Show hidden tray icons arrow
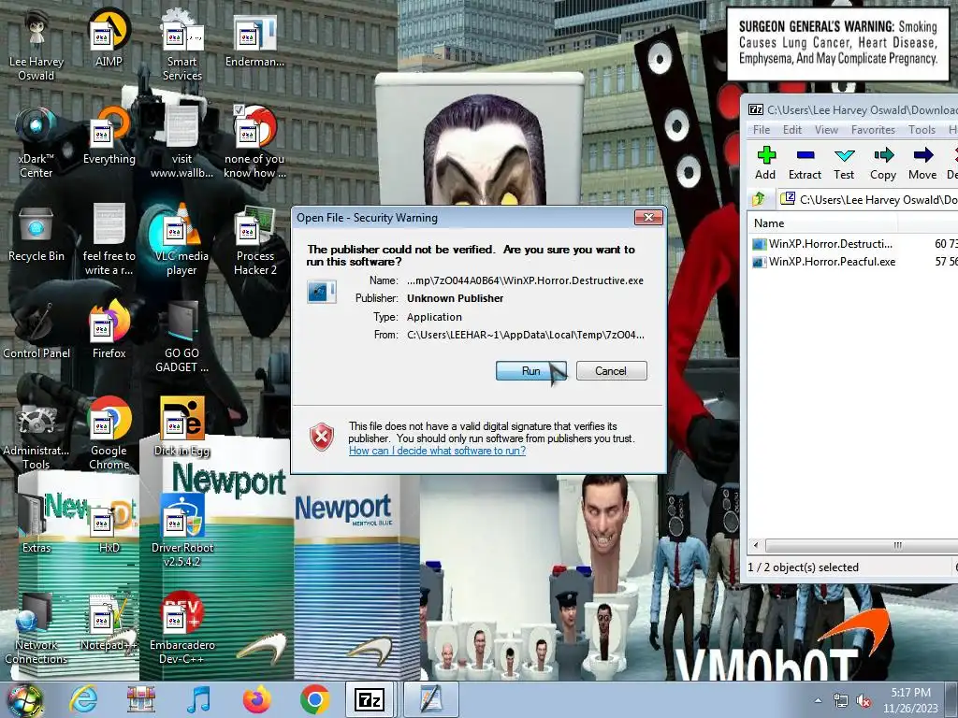The width and height of the screenshot is (958, 718). pyautogui.click(x=818, y=700)
